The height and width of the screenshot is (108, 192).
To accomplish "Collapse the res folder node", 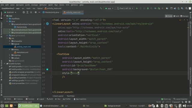I will point(7,38).
